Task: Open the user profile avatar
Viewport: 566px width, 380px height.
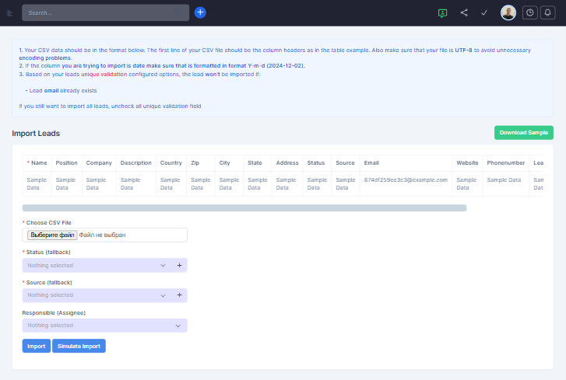Action: coord(508,12)
